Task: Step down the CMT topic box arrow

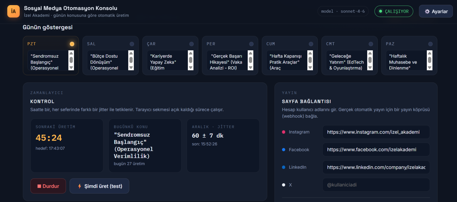Action: click(x=370, y=68)
